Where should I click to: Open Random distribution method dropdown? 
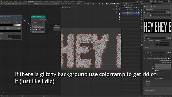(38, 22)
